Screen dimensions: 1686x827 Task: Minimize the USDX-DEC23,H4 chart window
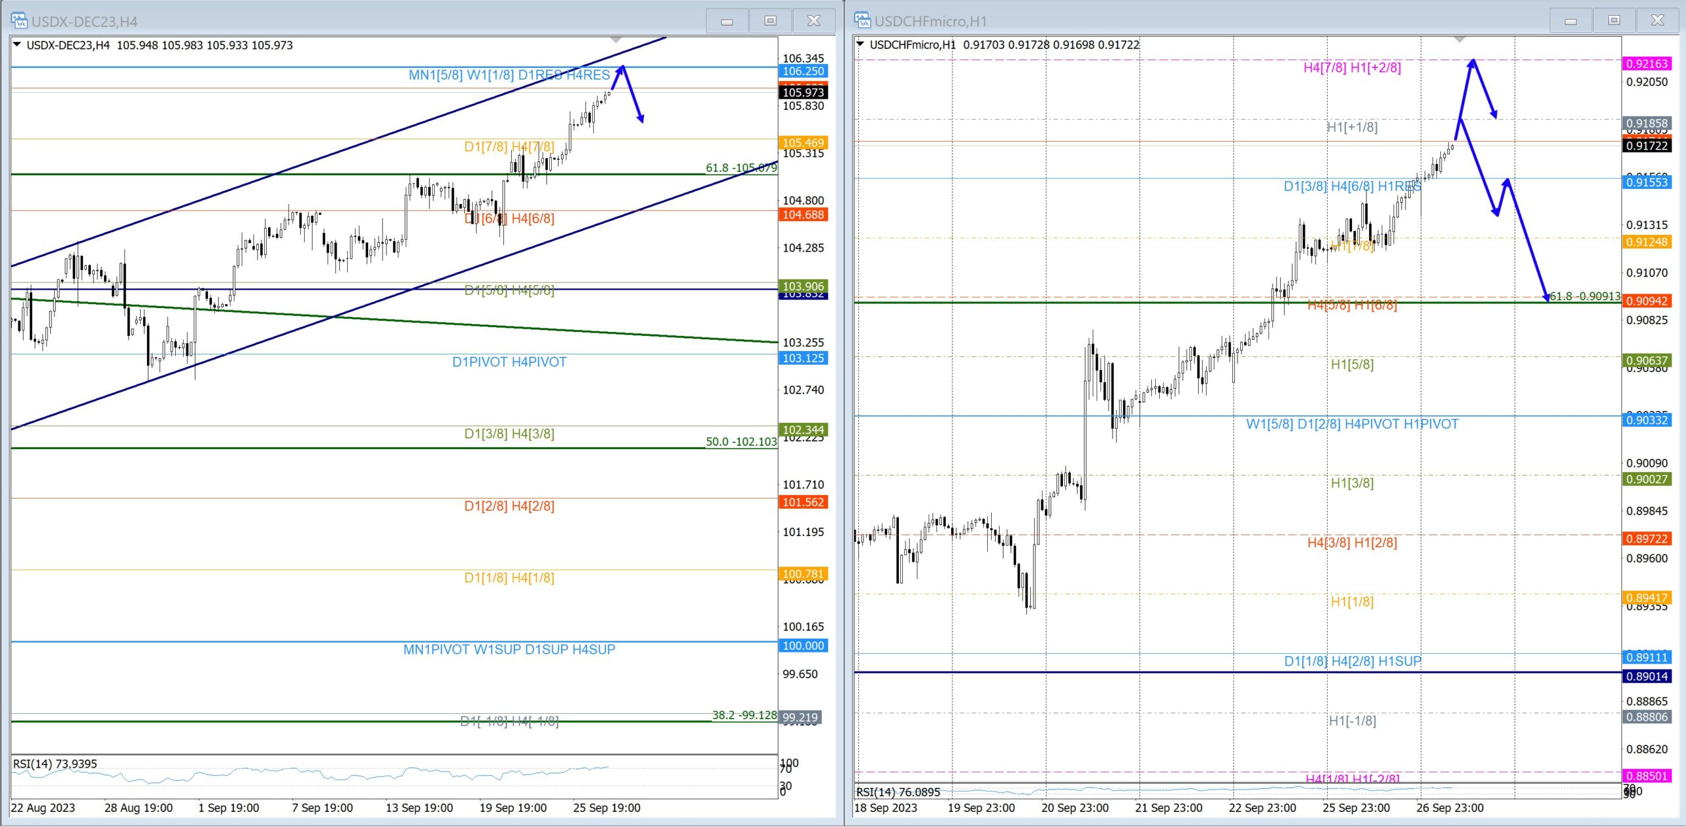click(726, 21)
